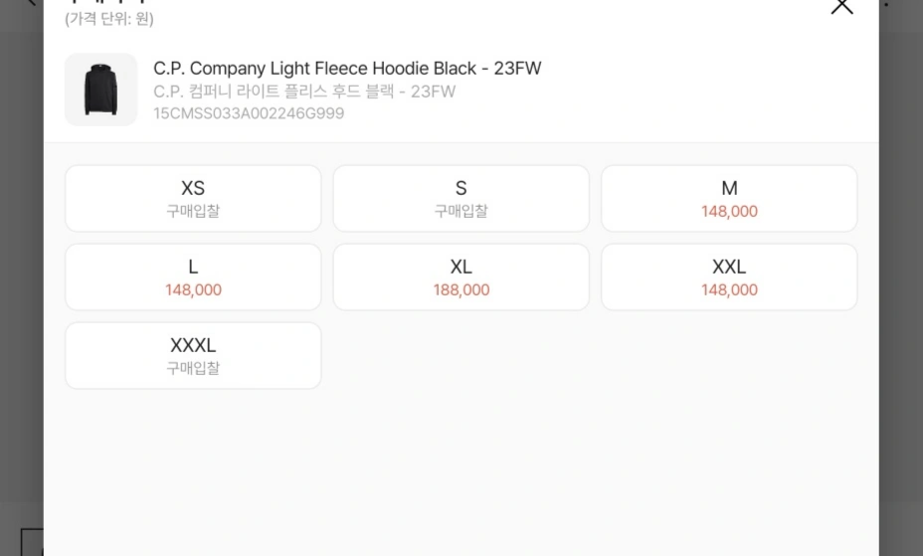Close the size selection popup

click(841, 6)
